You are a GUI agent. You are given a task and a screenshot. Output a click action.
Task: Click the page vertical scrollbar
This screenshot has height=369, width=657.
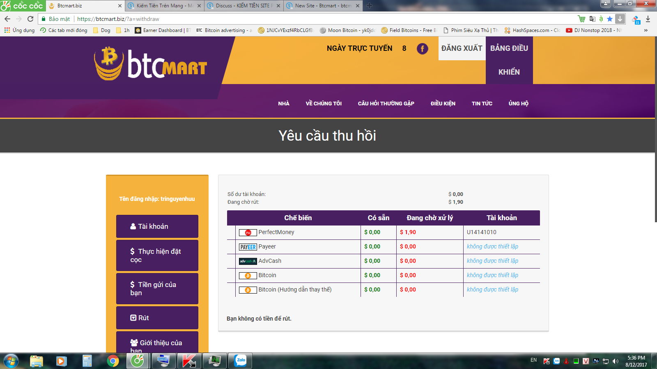click(x=656, y=130)
